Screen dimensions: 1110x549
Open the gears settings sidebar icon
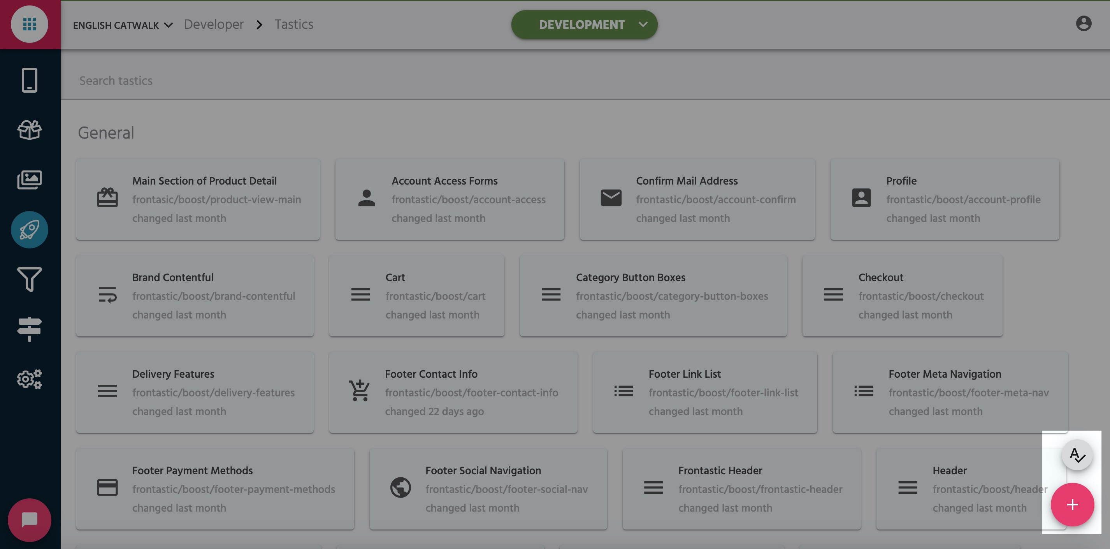coord(29,379)
